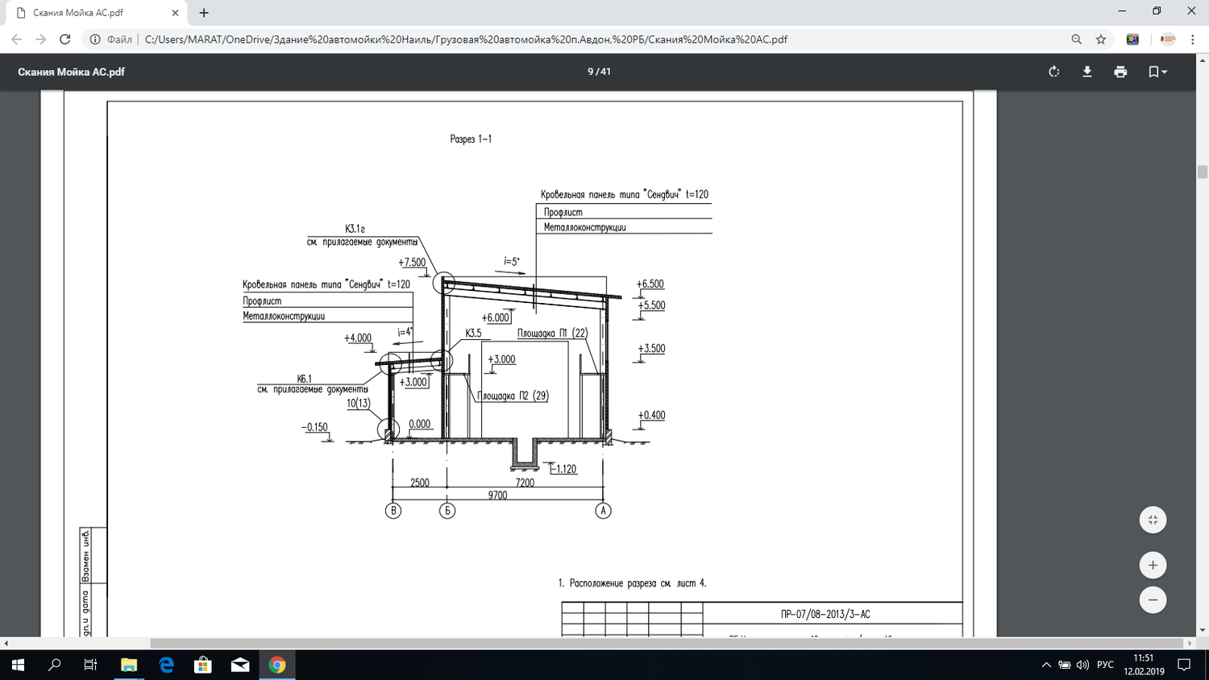Viewport: 1209px width, 680px height.
Task: Download the PDF file
Action: (x=1087, y=72)
